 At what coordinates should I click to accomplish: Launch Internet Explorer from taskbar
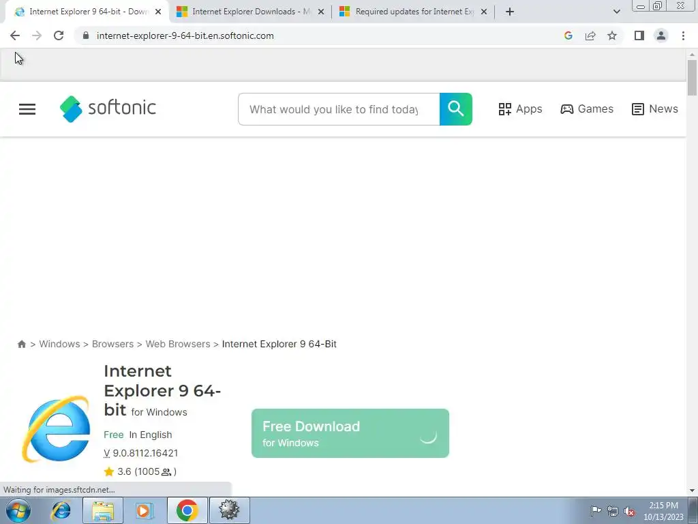(x=61, y=510)
